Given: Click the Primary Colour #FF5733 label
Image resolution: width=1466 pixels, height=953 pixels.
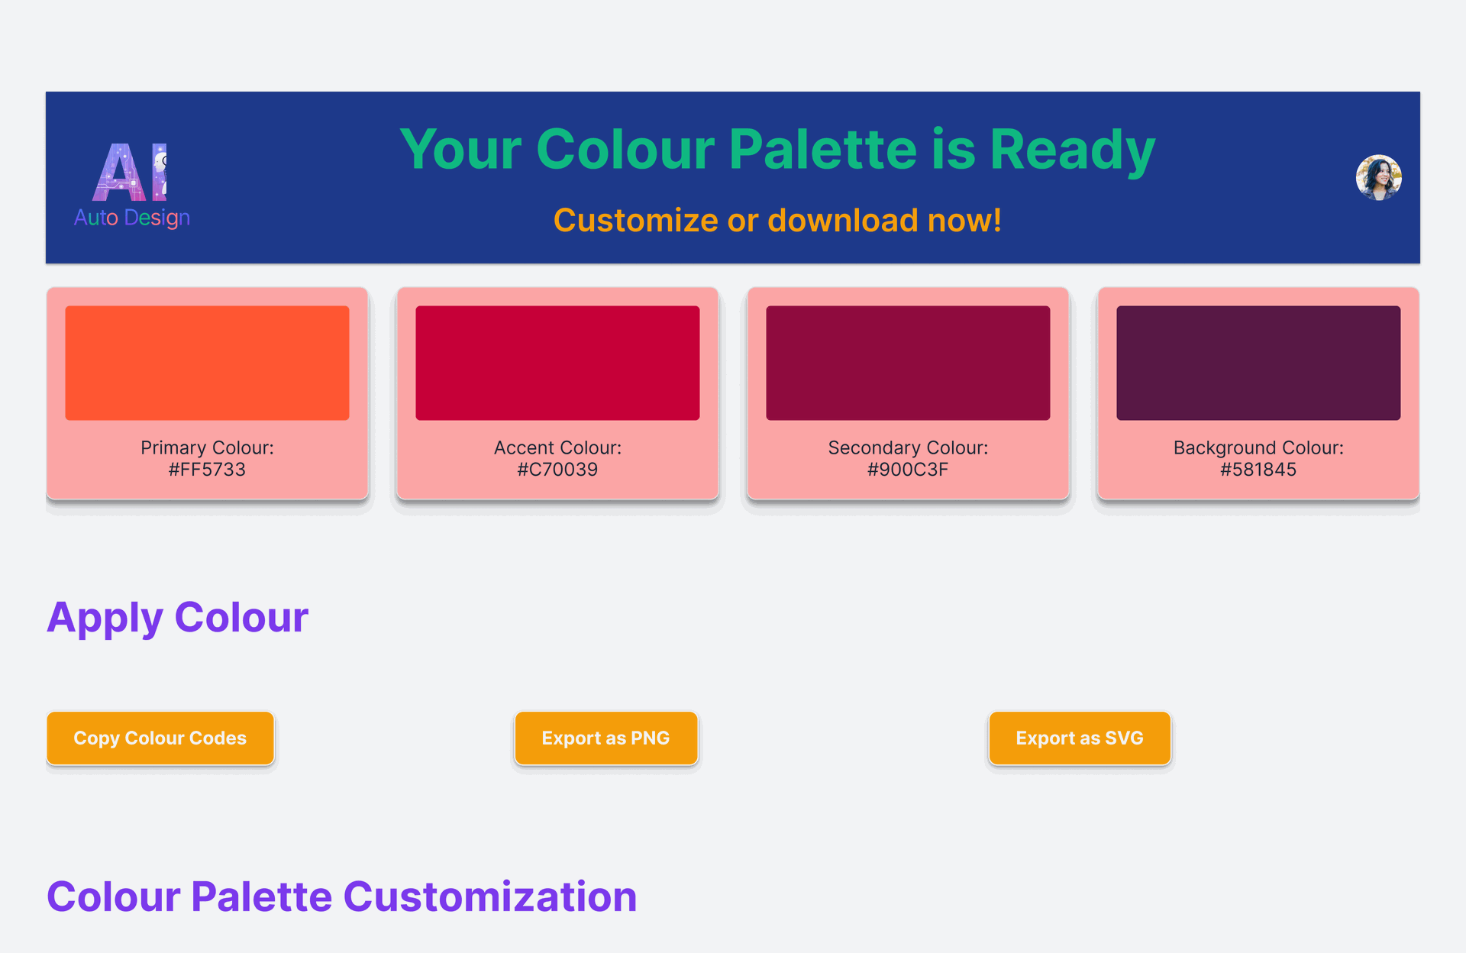Looking at the screenshot, I should [207, 458].
